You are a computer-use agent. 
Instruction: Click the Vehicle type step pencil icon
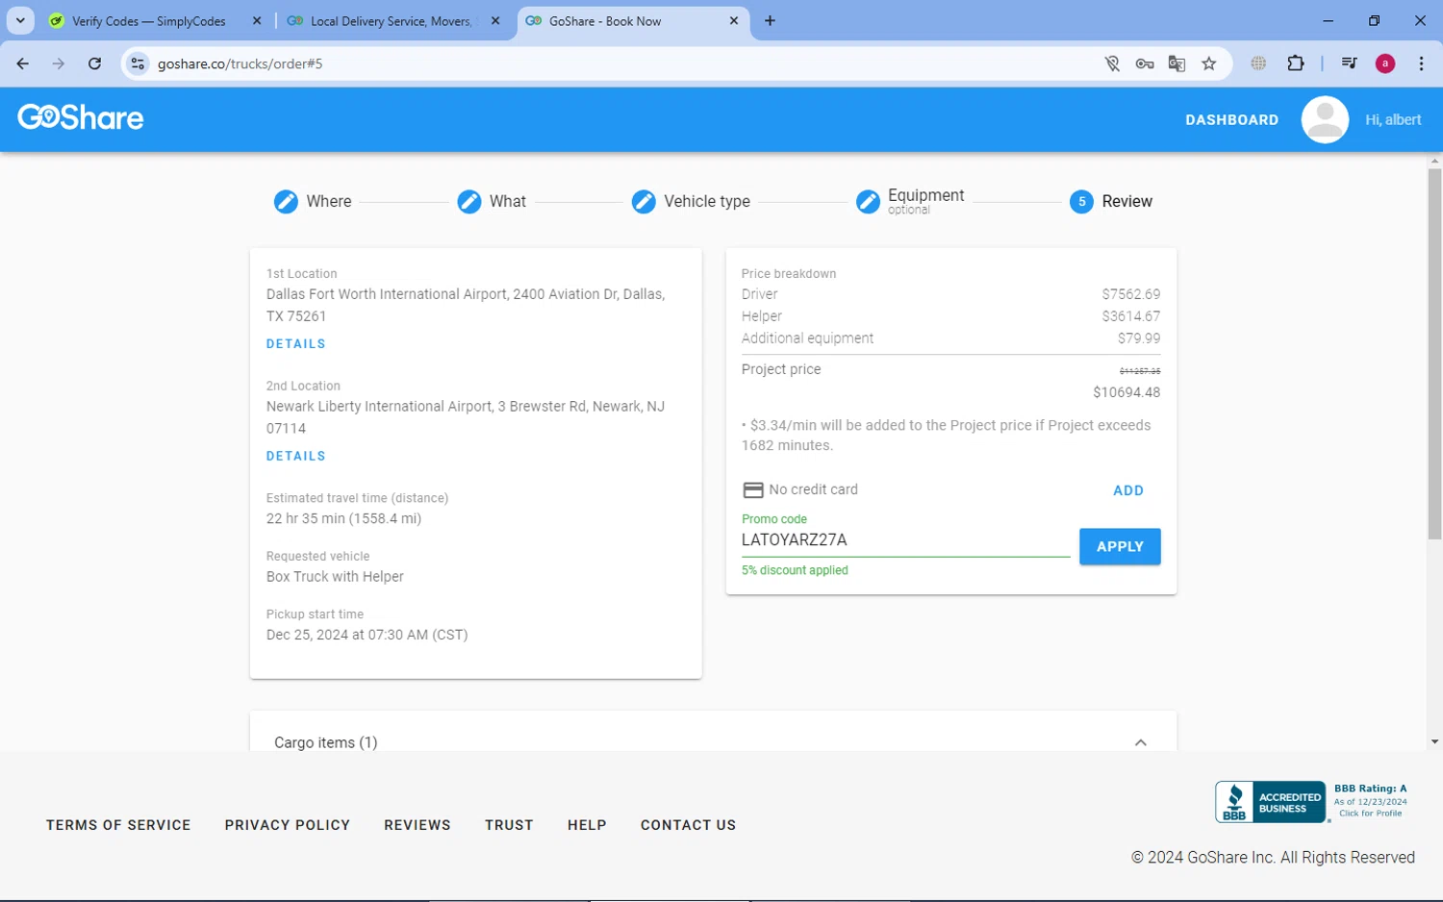(644, 201)
